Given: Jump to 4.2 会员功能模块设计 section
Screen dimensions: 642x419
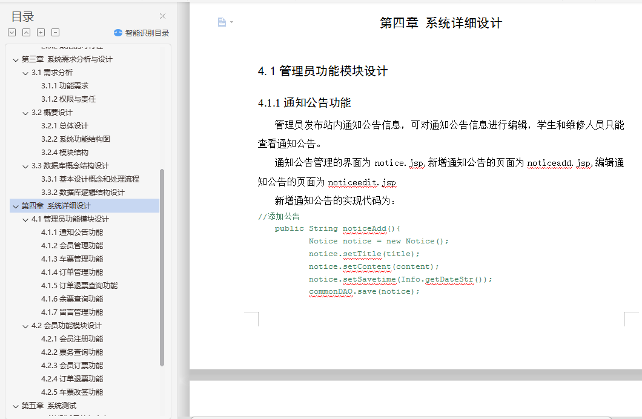Looking at the screenshot, I should (67, 325).
